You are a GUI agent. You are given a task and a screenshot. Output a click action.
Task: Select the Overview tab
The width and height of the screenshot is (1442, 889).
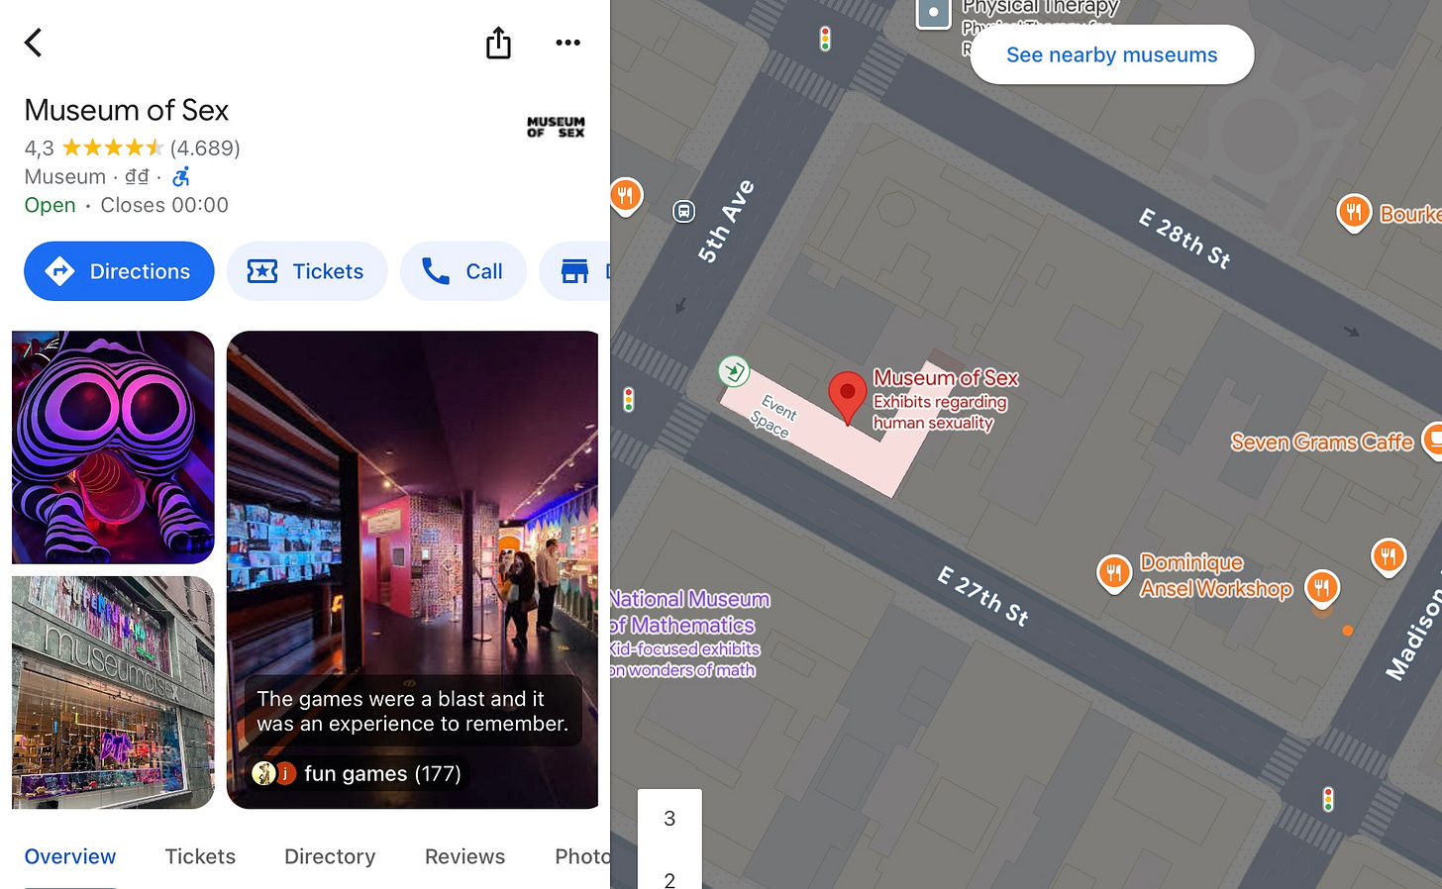click(x=70, y=856)
